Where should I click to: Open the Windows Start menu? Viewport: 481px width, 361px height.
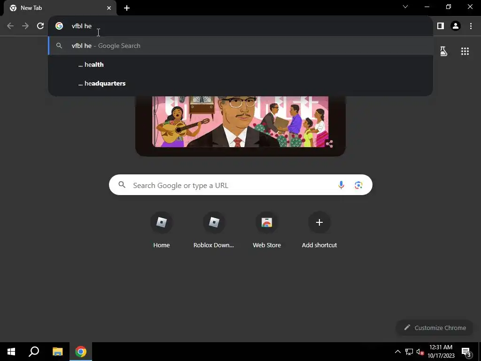pos(11,352)
